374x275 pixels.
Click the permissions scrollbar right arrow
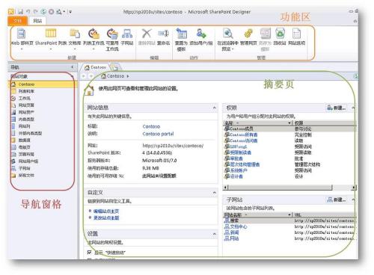click(354, 188)
